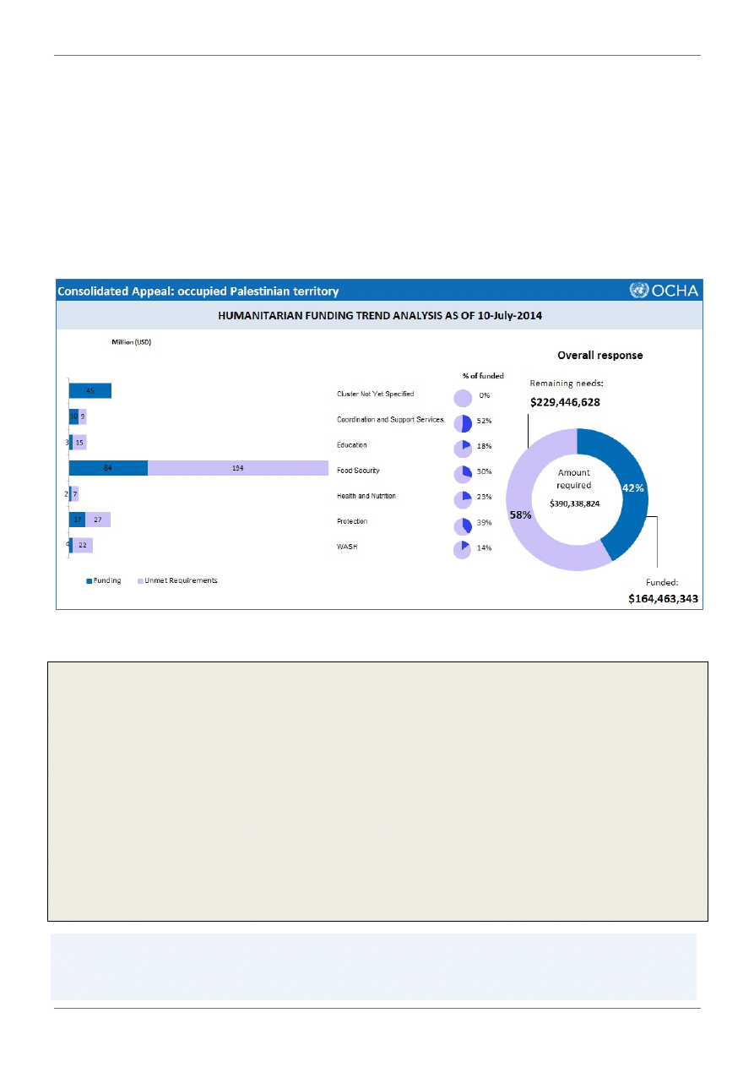
Task: Select the Food Security 84 funded bar
Action: tap(108, 468)
